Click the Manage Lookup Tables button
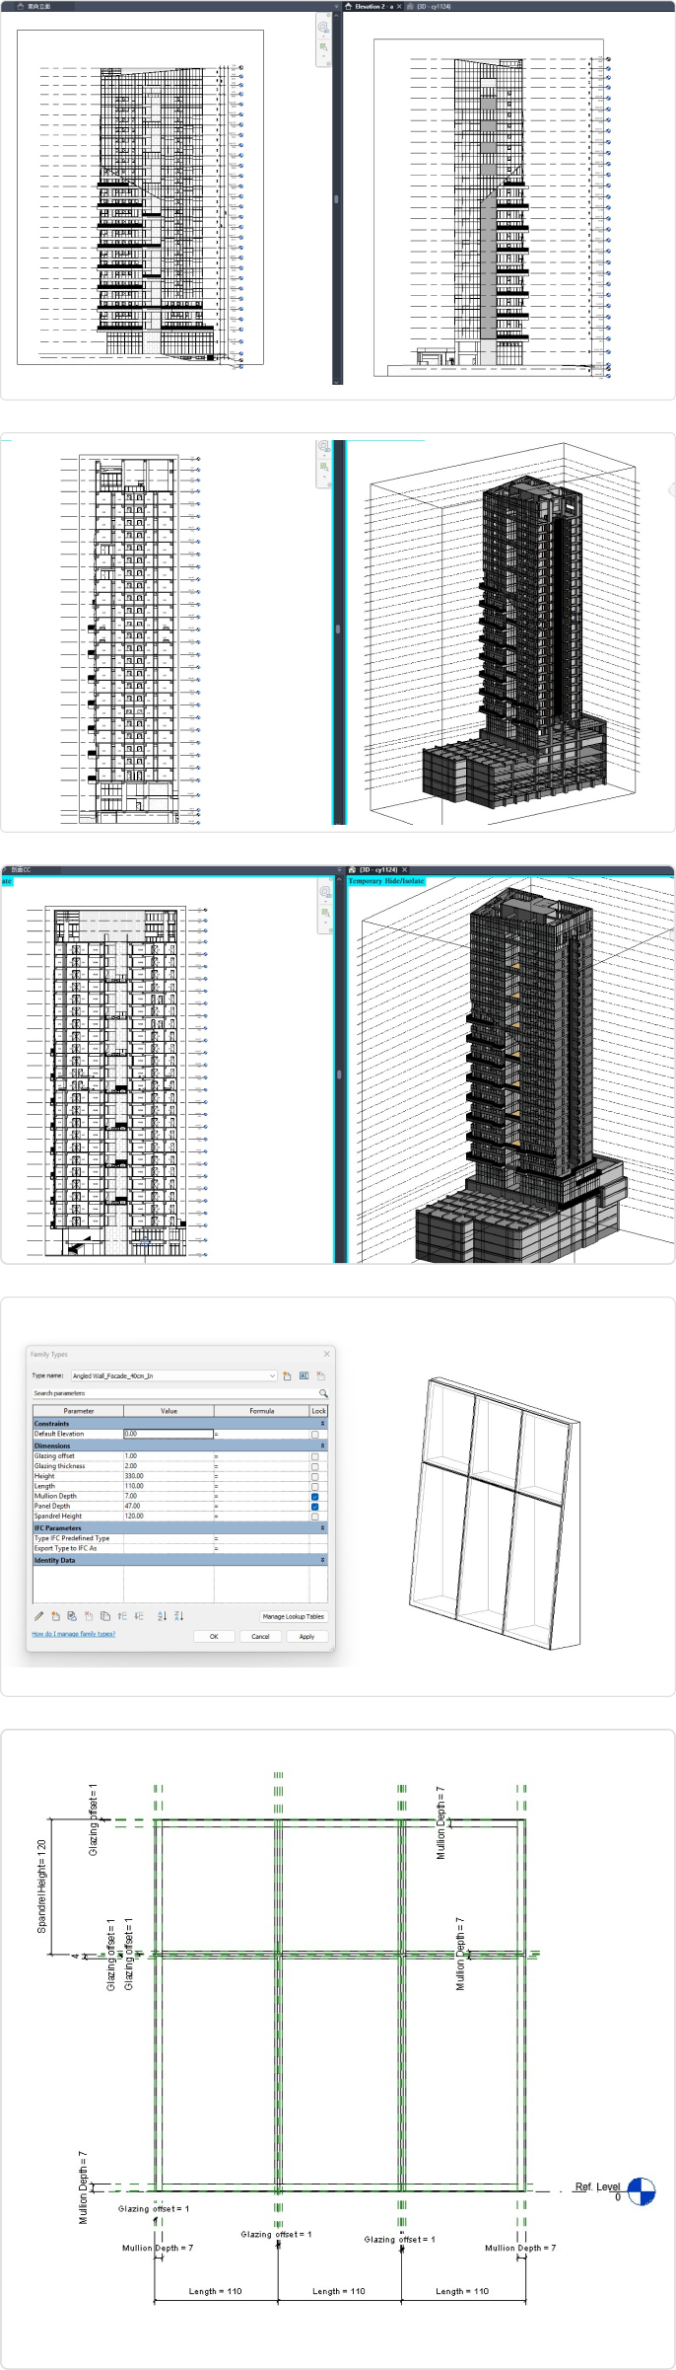The image size is (676, 2370). (293, 1616)
